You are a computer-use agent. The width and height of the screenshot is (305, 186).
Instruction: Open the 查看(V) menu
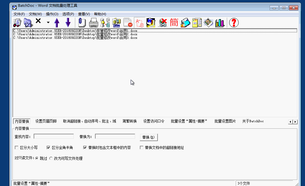(84, 14)
